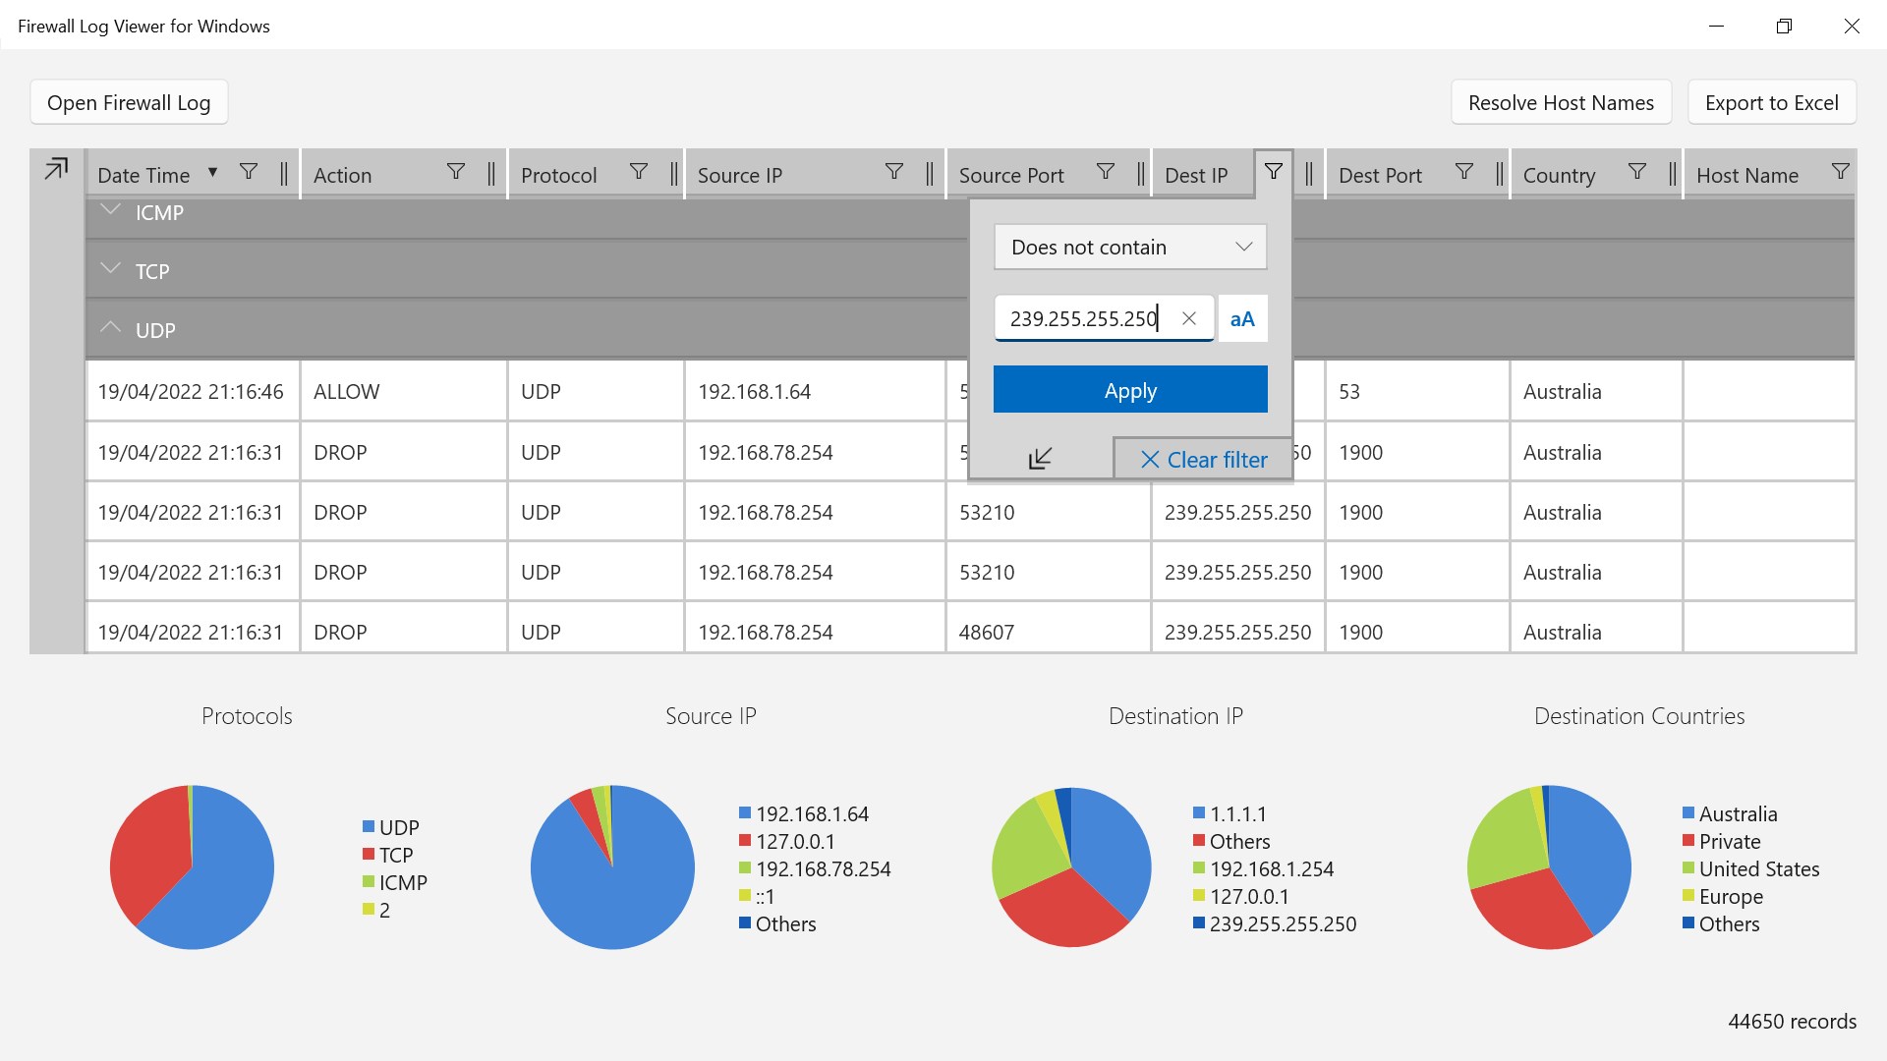Viewport: 1887px width, 1061px height.
Task: Collapse the UDP protocol group
Action: tap(111, 327)
